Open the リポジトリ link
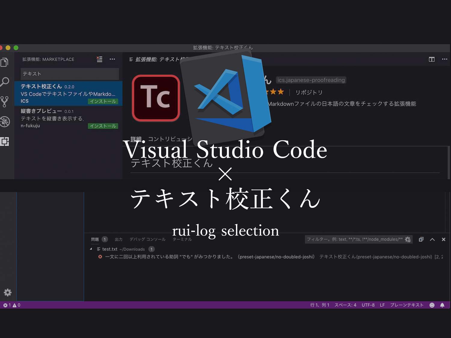Viewport: 451px width, 338px height. coord(309,92)
